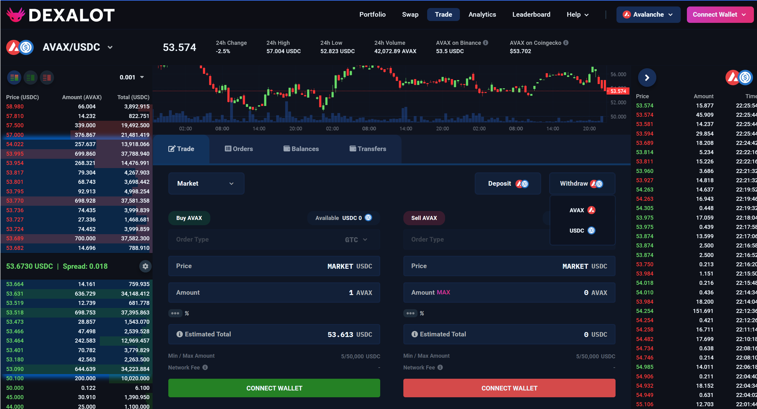Select AVAX in withdraw menu

pos(582,210)
